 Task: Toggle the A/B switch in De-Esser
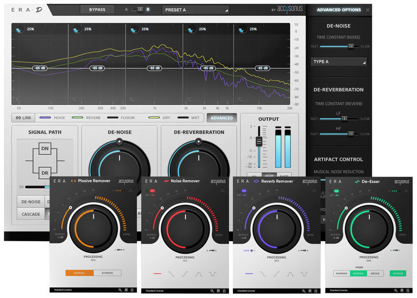[395, 250]
